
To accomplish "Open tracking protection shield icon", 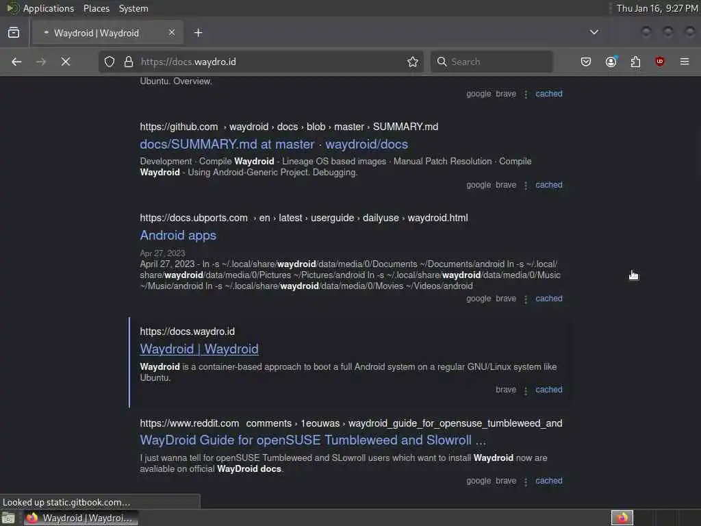I will pyautogui.click(x=110, y=62).
